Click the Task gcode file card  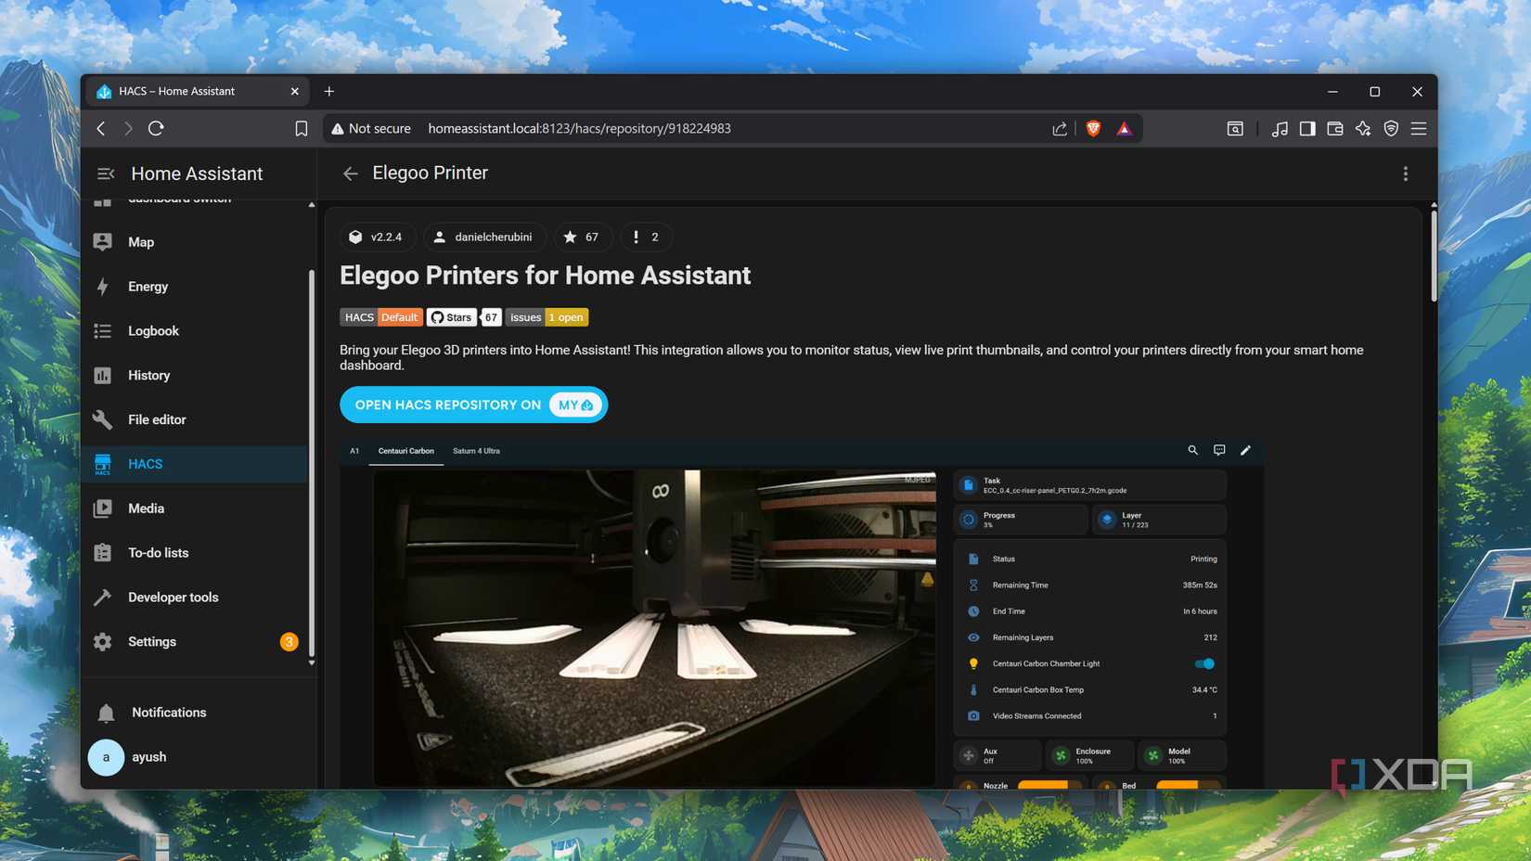click(1090, 485)
